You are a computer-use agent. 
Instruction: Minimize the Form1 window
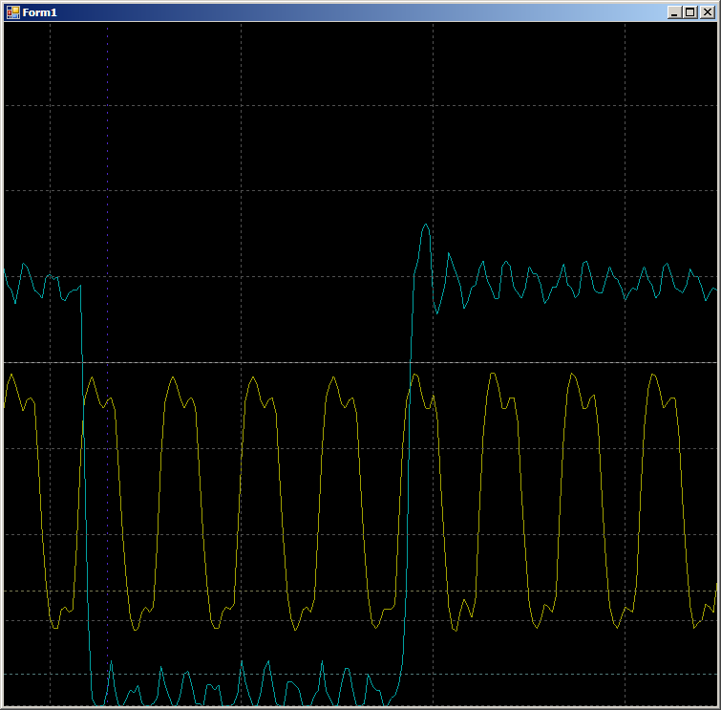coord(674,12)
